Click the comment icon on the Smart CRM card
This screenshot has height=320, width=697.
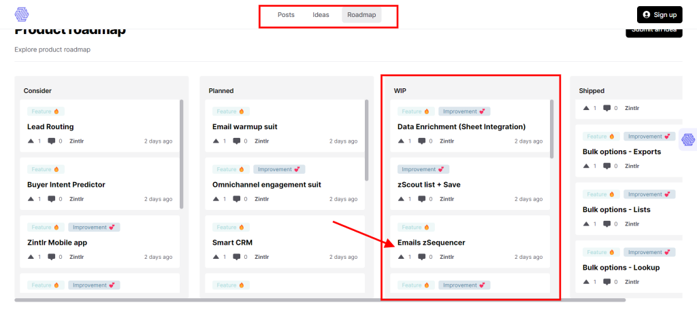pos(237,257)
